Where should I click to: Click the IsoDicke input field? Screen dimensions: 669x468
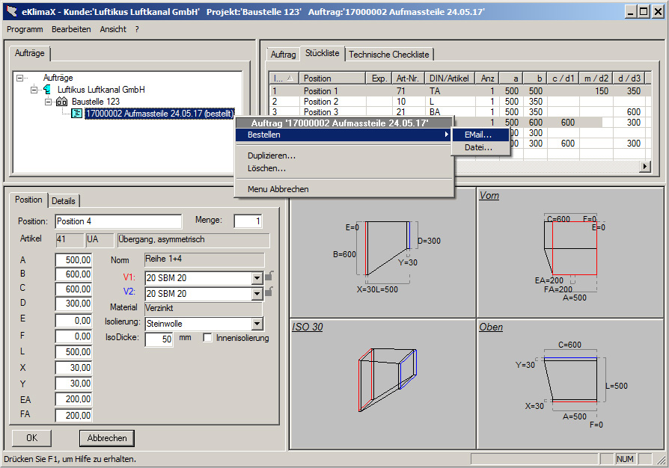(158, 339)
